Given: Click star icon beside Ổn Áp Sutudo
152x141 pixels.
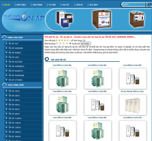Looking at the screenshot, I should pyautogui.click(x=7, y=62).
